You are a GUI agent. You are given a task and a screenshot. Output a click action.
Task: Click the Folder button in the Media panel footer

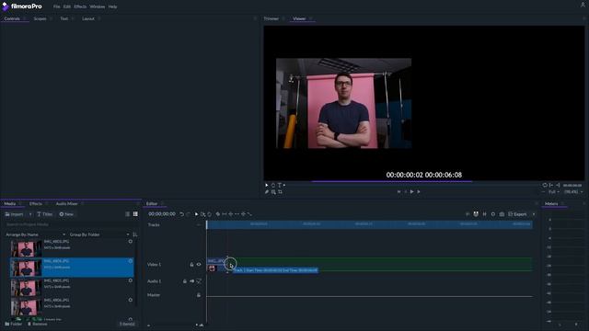point(14,324)
